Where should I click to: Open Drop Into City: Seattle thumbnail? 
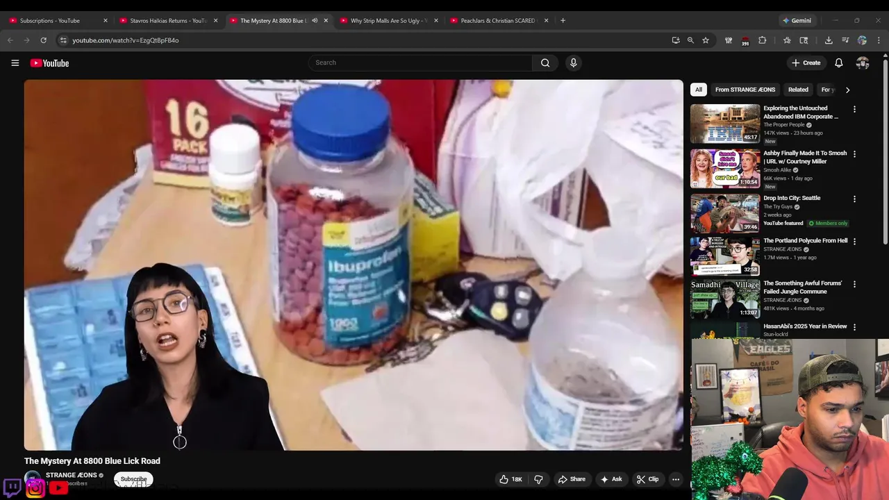coord(725,212)
